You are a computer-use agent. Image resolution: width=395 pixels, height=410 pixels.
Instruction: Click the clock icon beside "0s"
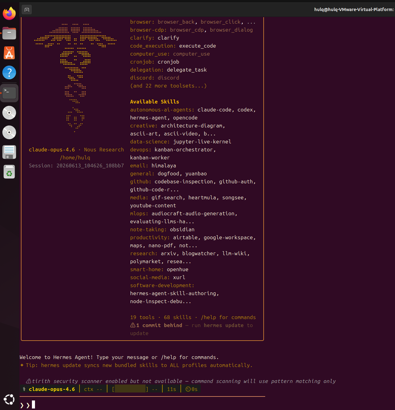pyautogui.click(x=188, y=389)
